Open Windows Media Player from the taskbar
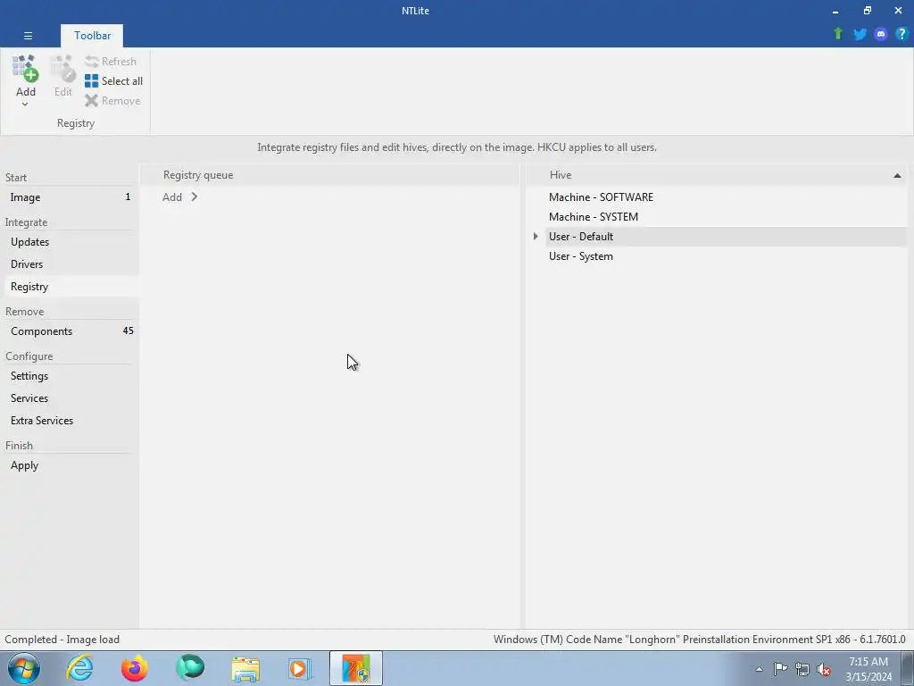The width and height of the screenshot is (914, 686). coord(300,668)
